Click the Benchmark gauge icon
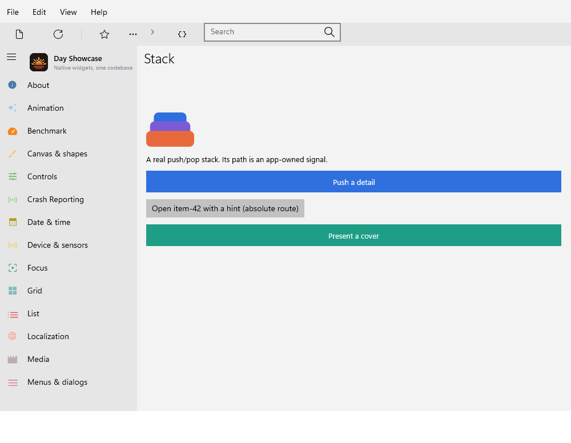 pos(13,131)
